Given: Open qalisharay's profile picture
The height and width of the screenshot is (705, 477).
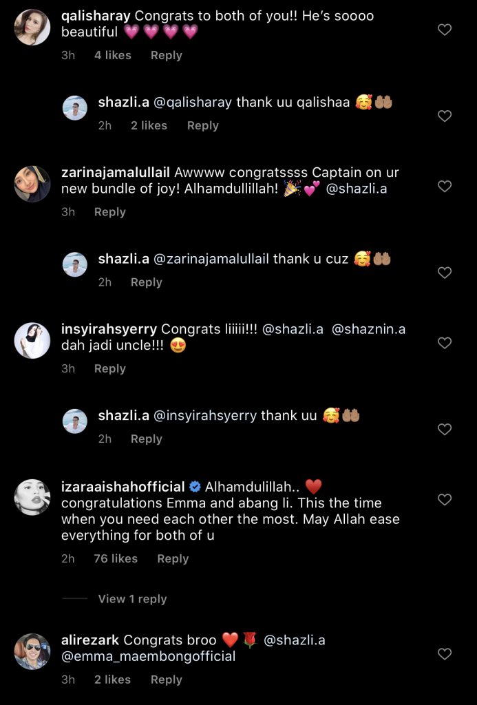Looking at the screenshot, I should coord(32,28).
